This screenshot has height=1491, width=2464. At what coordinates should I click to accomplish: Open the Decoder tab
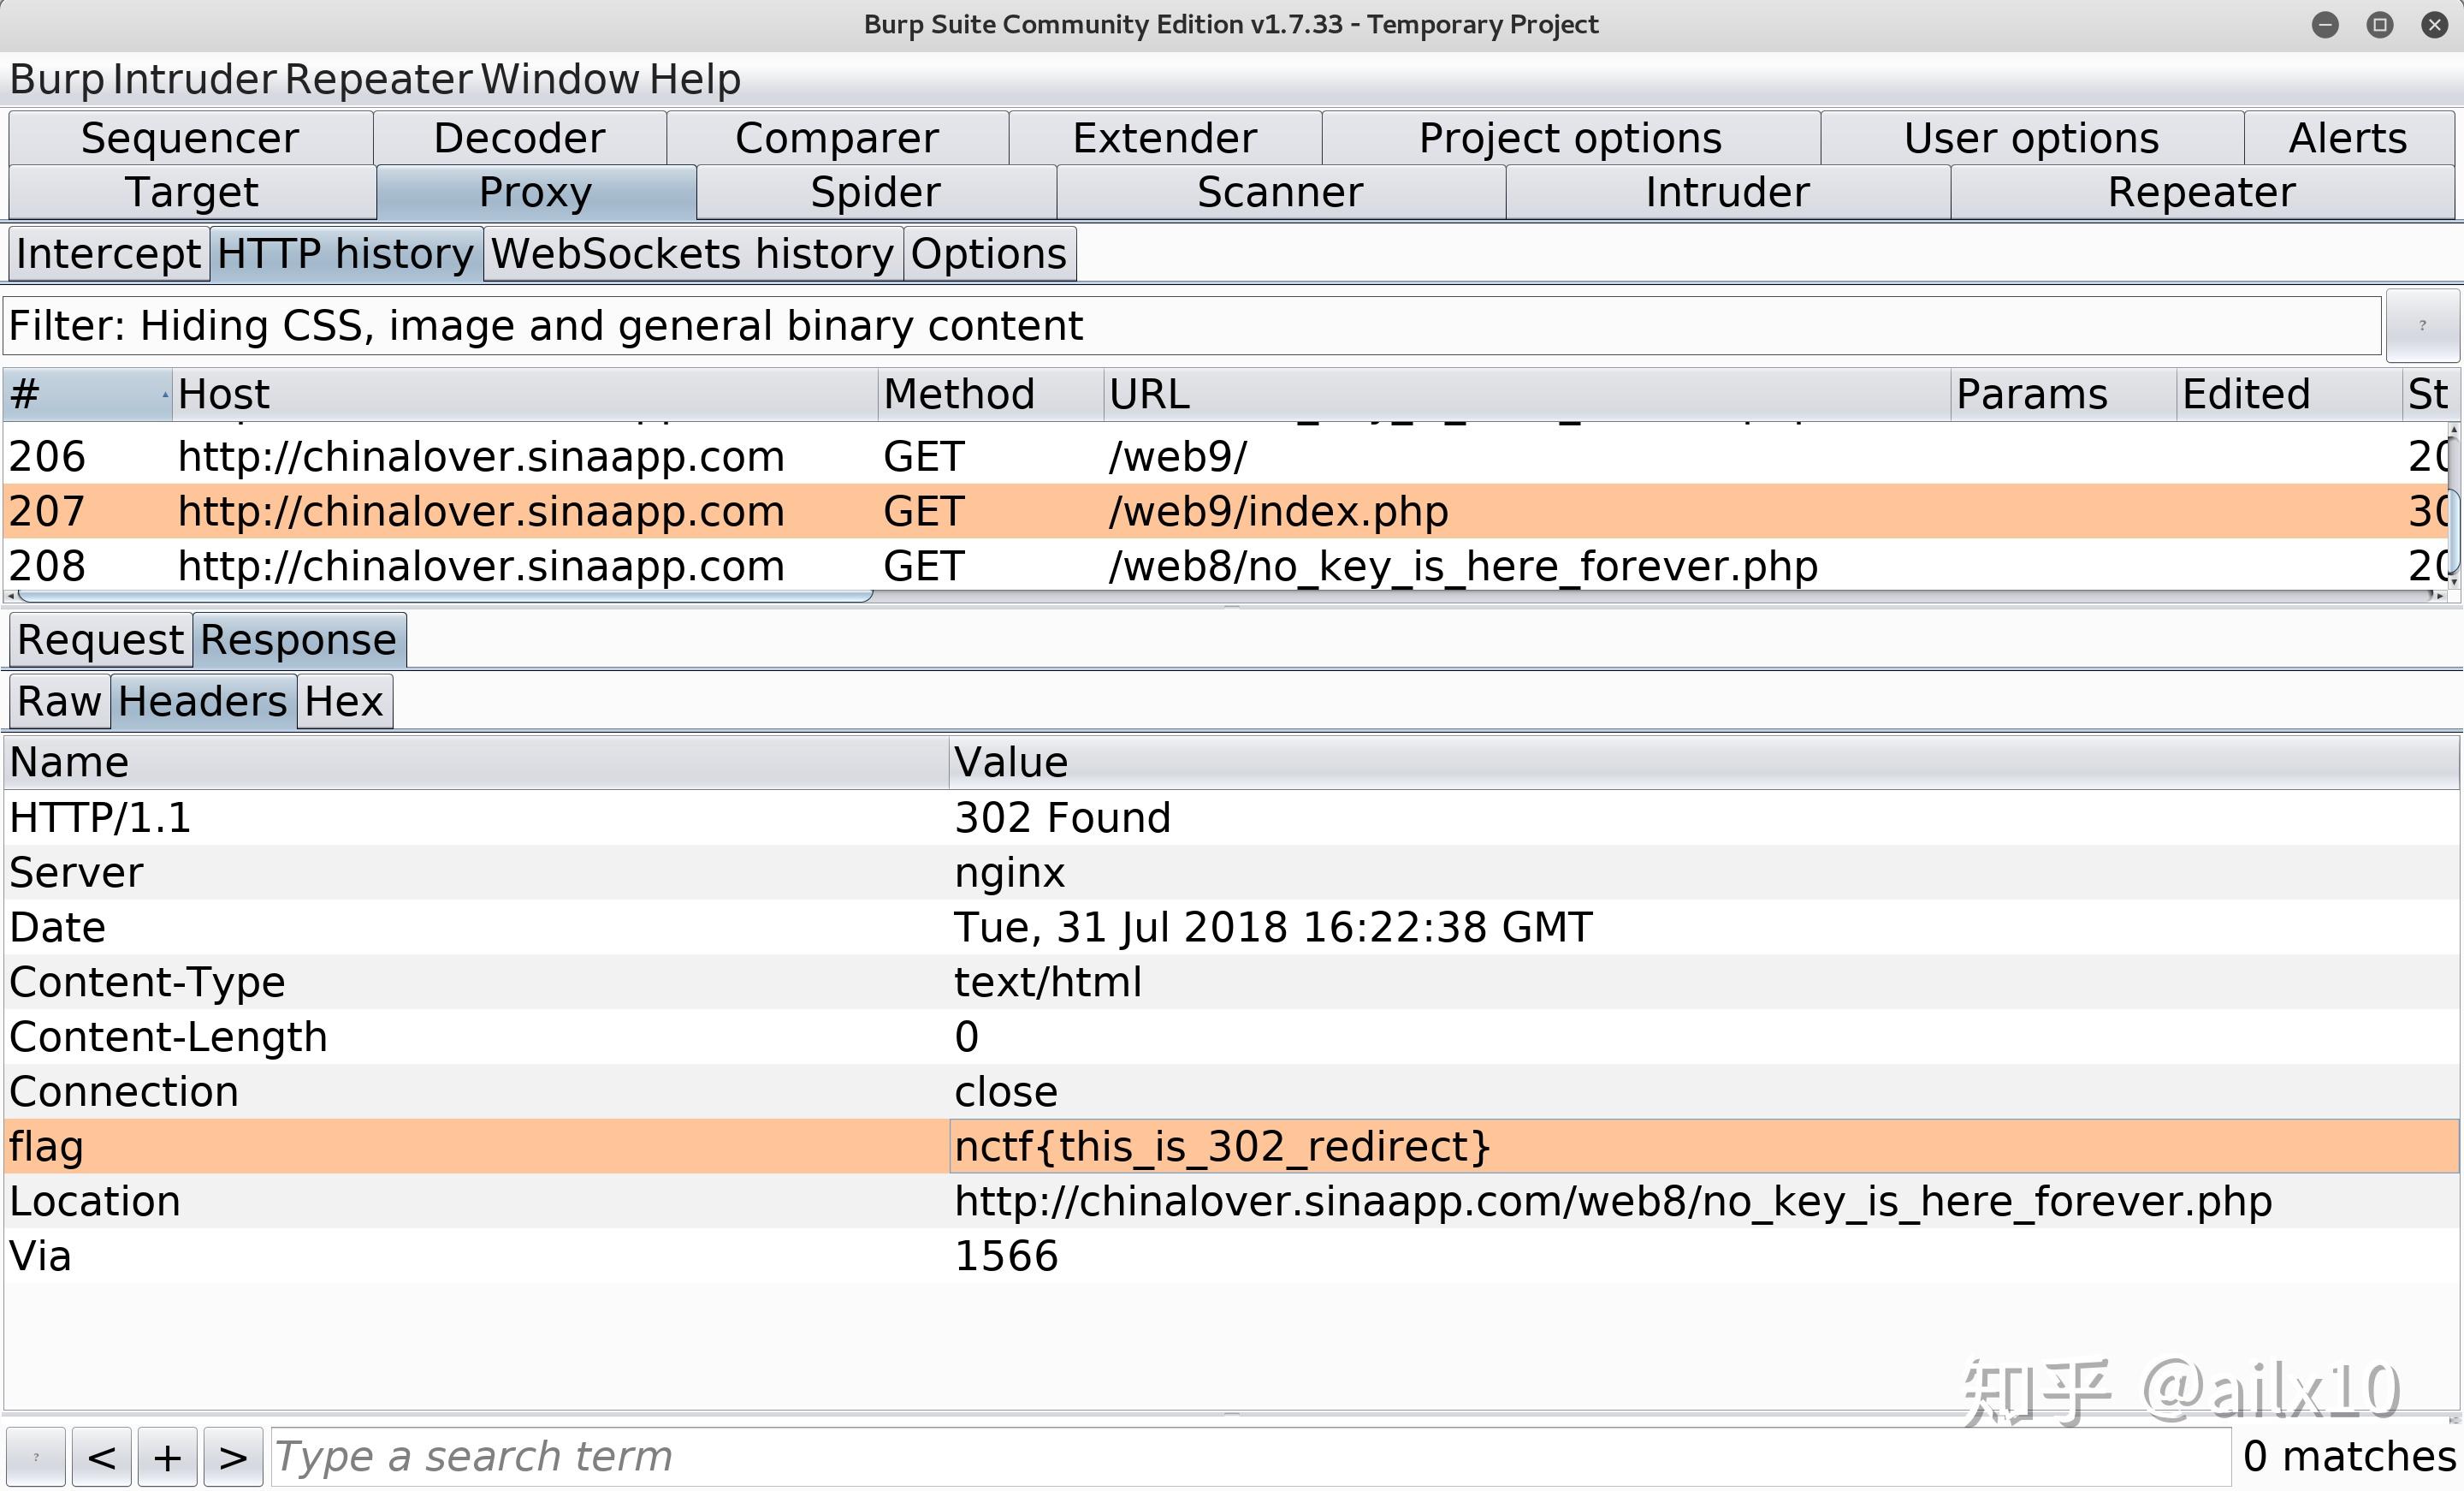(x=519, y=138)
